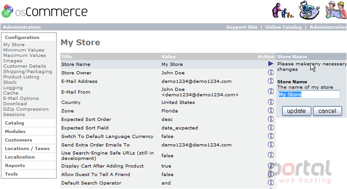This screenshot has width=347, height=189.
Task: Click the info icon for E-Mail From
Action: point(271,91)
